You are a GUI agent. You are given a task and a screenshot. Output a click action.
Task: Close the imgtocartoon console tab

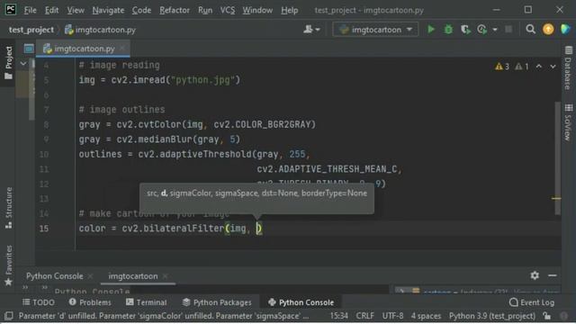[x=166, y=276]
